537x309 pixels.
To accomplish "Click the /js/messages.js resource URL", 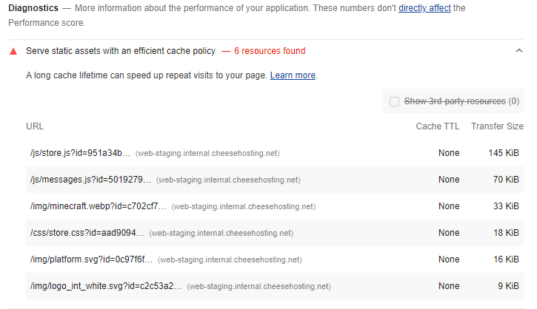I will [x=90, y=180].
